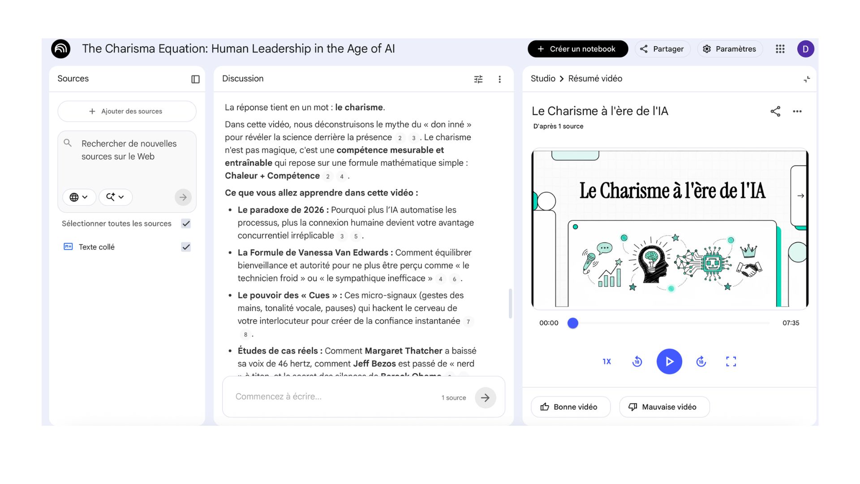Change playback speed from 1X
Viewport: 860px width, 484px height.
pos(606,361)
